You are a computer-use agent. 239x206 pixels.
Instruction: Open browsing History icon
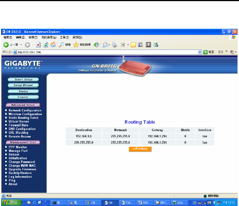[x=96, y=45]
